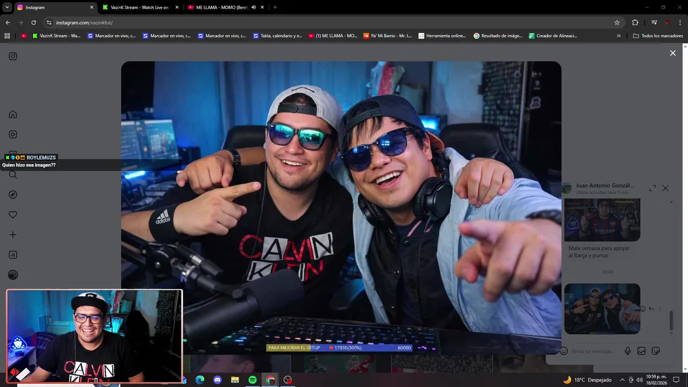Open Creador de Alineaci... bookmark
The width and height of the screenshot is (688, 387).
click(553, 36)
